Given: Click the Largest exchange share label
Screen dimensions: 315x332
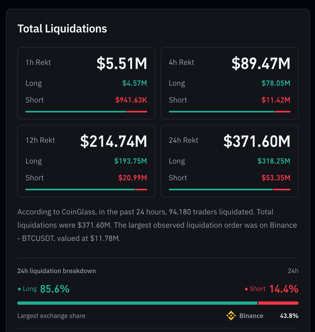Looking at the screenshot, I should pyautogui.click(x=51, y=316).
